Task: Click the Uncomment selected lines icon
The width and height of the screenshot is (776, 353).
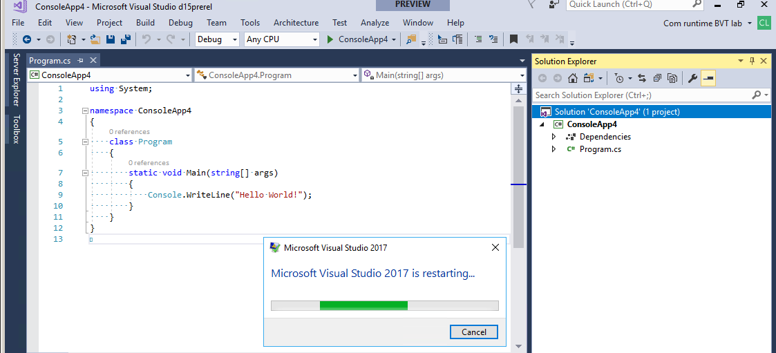Action: (493, 39)
